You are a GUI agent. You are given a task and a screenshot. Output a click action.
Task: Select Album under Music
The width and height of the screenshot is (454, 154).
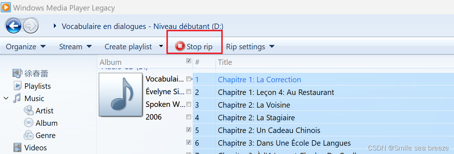tap(46, 123)
